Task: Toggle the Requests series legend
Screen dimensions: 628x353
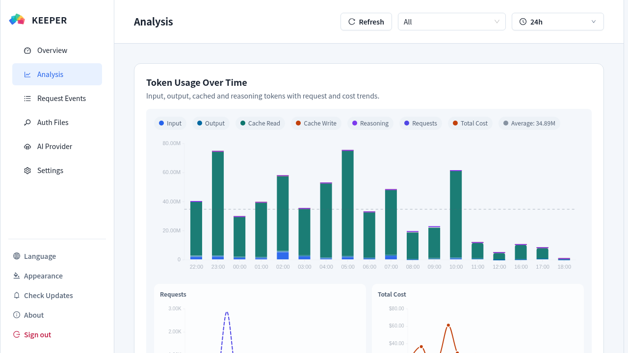Action: [x=420, y=123]
